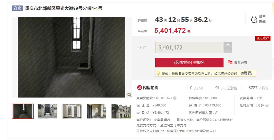The height and width of the screenshot is (140, 274).
Task: Select the villa exterior thumbnail
Action: click(121, 111)
